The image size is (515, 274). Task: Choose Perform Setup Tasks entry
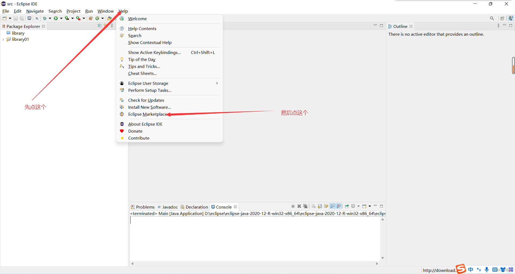click(x=169, y=90)
